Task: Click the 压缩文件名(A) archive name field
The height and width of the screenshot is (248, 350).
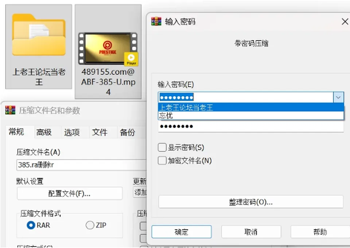Action: point(81,165)
